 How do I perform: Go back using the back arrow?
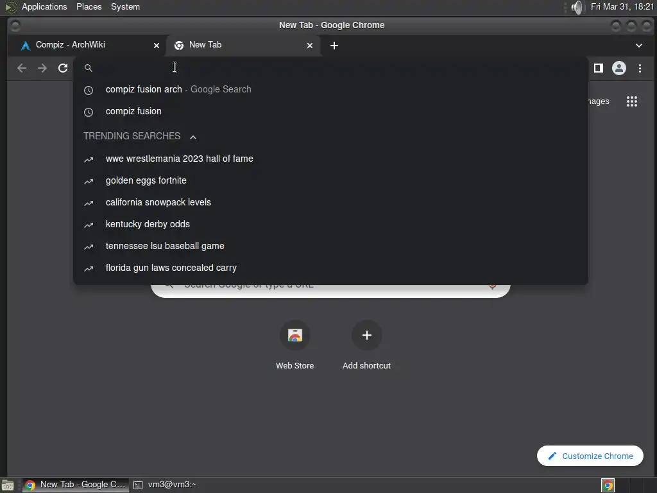tap(22, 68)
